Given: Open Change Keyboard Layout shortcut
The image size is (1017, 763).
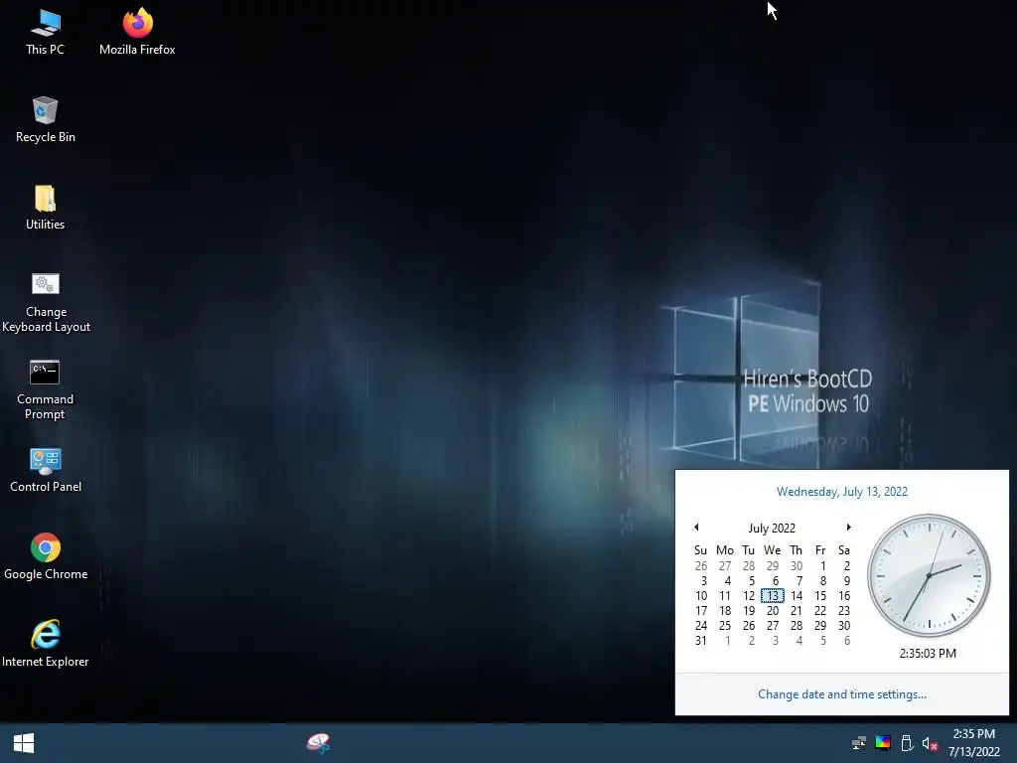Looking at the screenshot, I should point(46,302).
